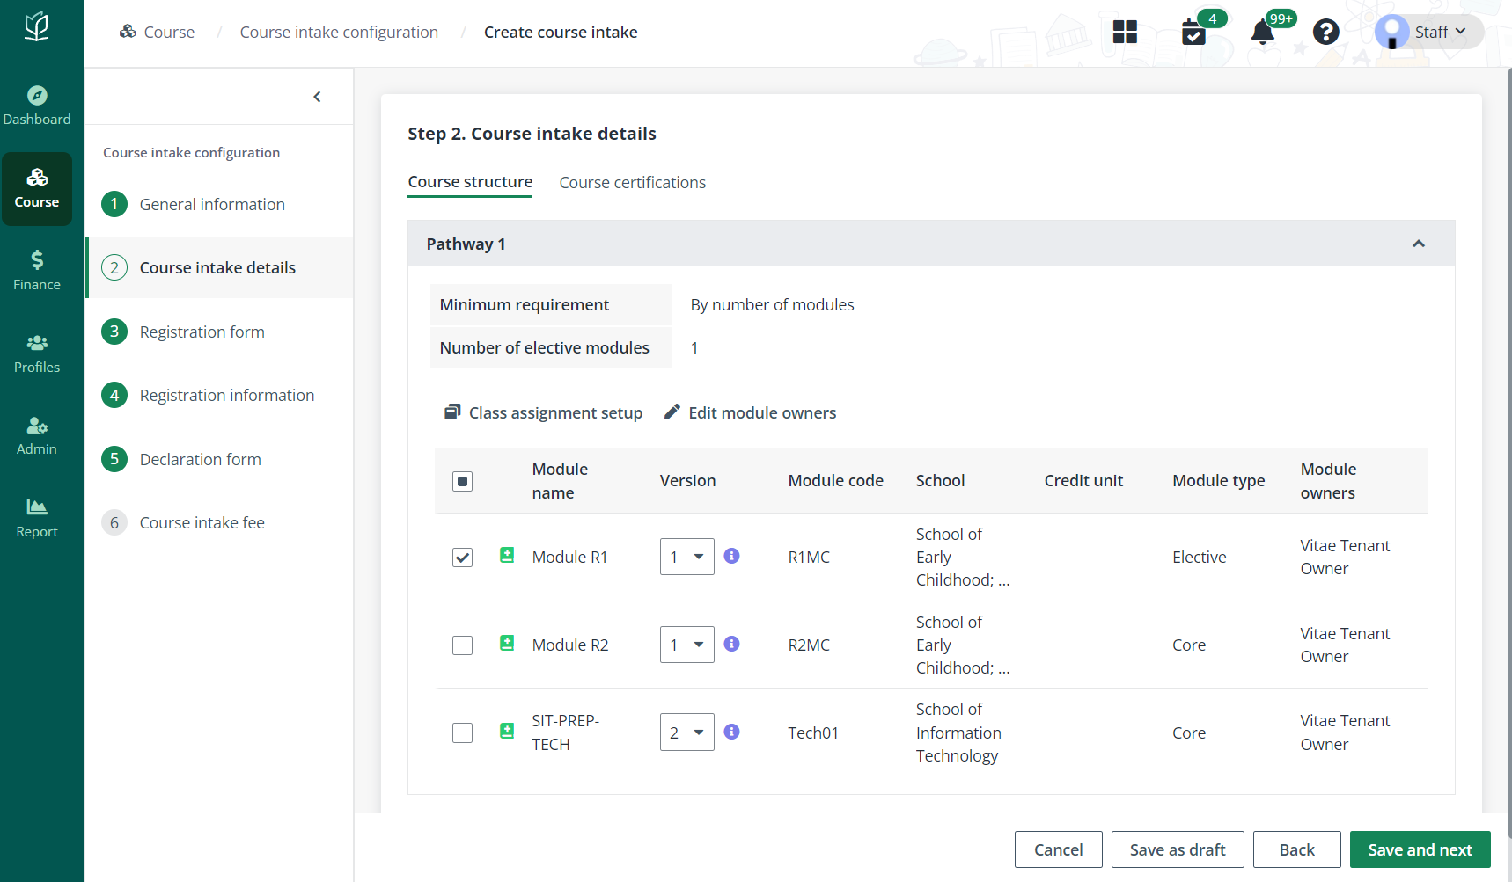Click the Pathway 1 header title
This screenshot has width=1512, height=882.
466,244
